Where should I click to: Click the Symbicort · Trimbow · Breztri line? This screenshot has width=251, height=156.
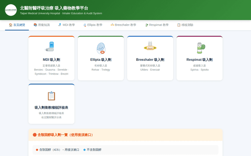coord(51,74)
